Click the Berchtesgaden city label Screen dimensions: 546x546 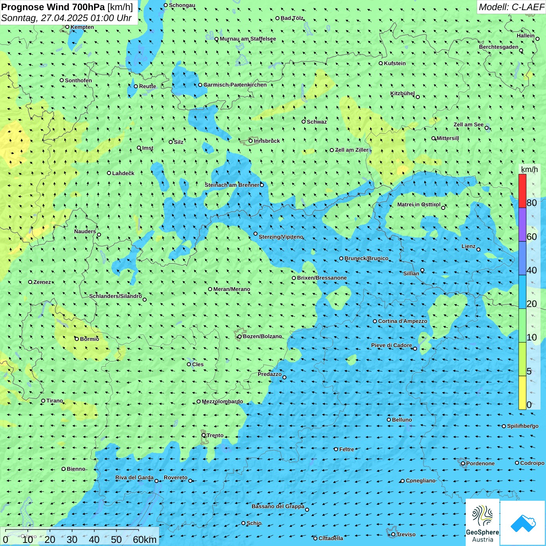499,47
